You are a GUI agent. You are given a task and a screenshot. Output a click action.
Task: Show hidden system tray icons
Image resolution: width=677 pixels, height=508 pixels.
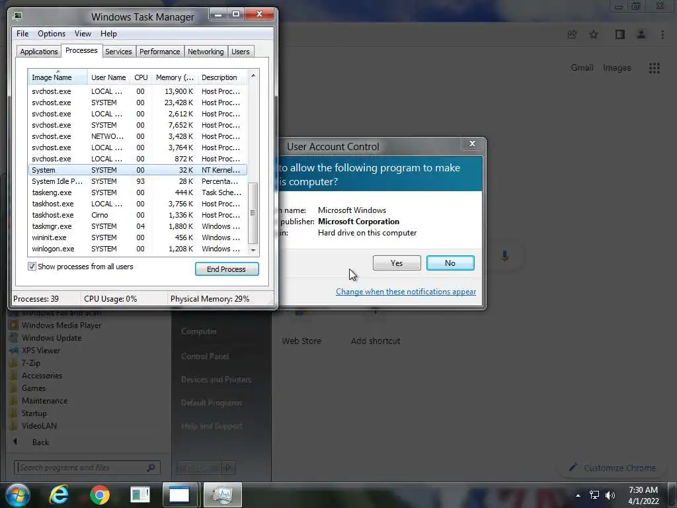click(578, 495)
